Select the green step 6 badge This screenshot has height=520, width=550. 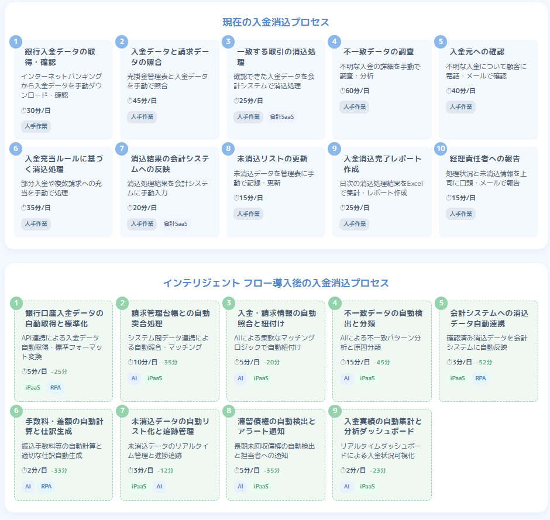16,411
